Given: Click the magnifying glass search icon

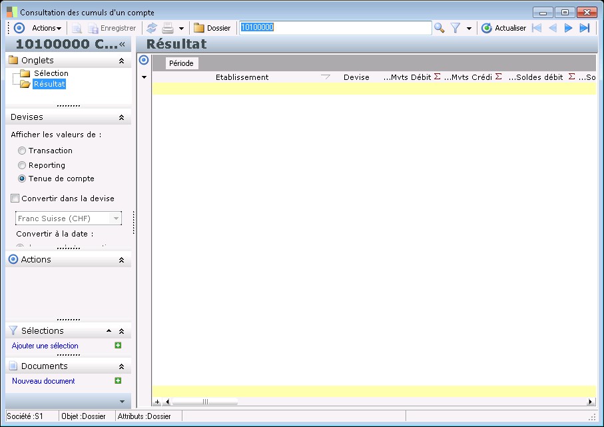Looking at the screenshot, I should pos(439,28).
